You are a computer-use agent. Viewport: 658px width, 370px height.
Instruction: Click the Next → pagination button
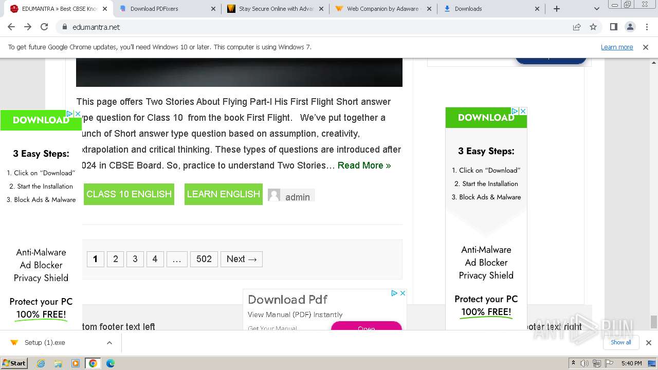(x=242, y=259)
